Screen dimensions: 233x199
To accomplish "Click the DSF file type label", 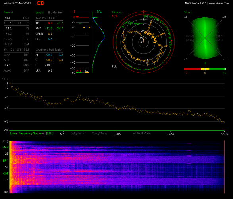I will pos(27,55).
